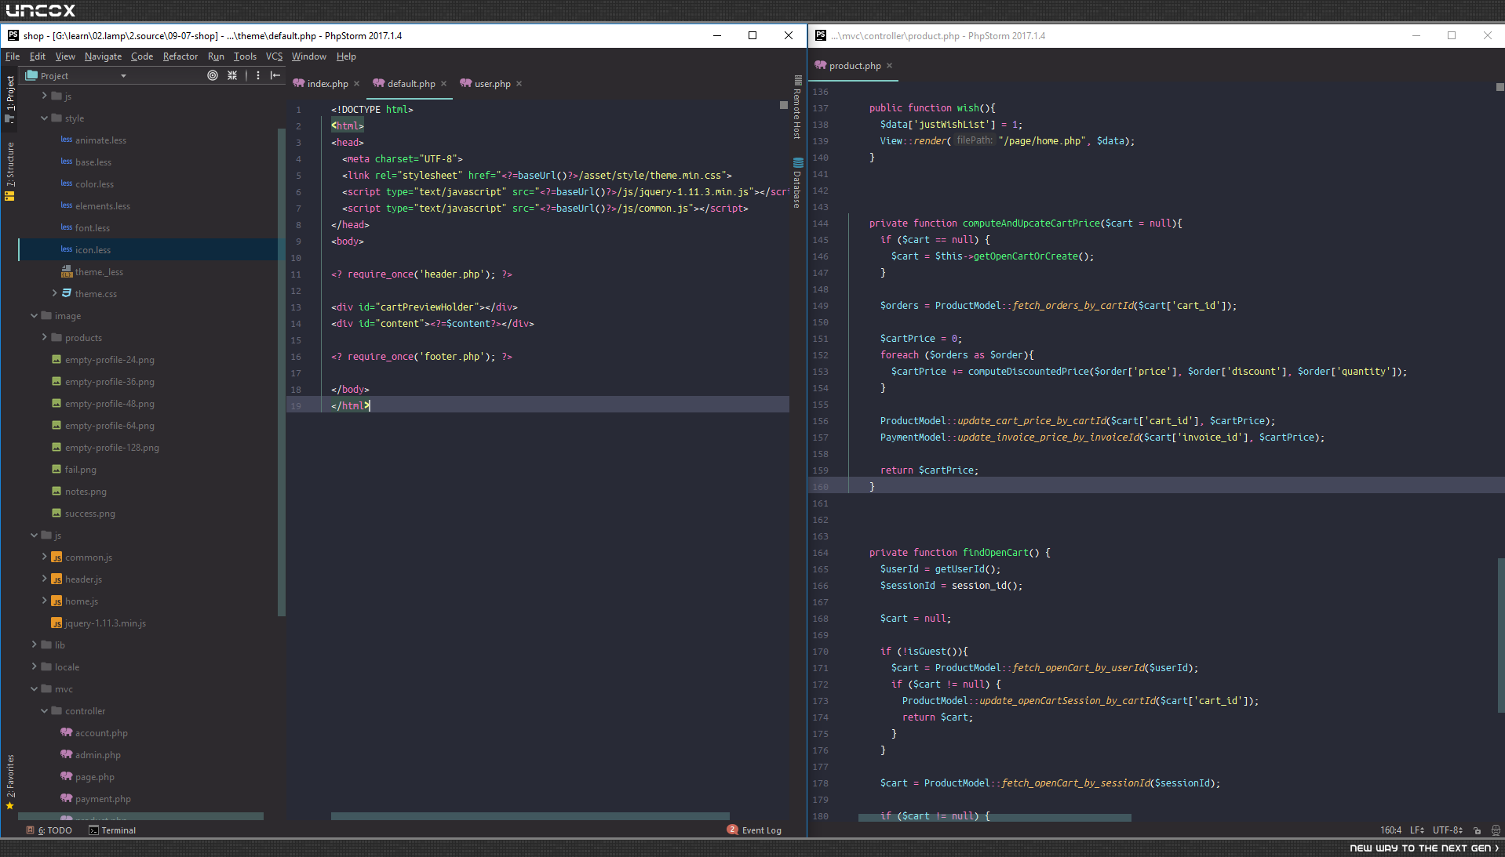The width and height of the screenshot is (1505, 857).
Task: Expand the theme.css node
Action: (x=55, y=294)
